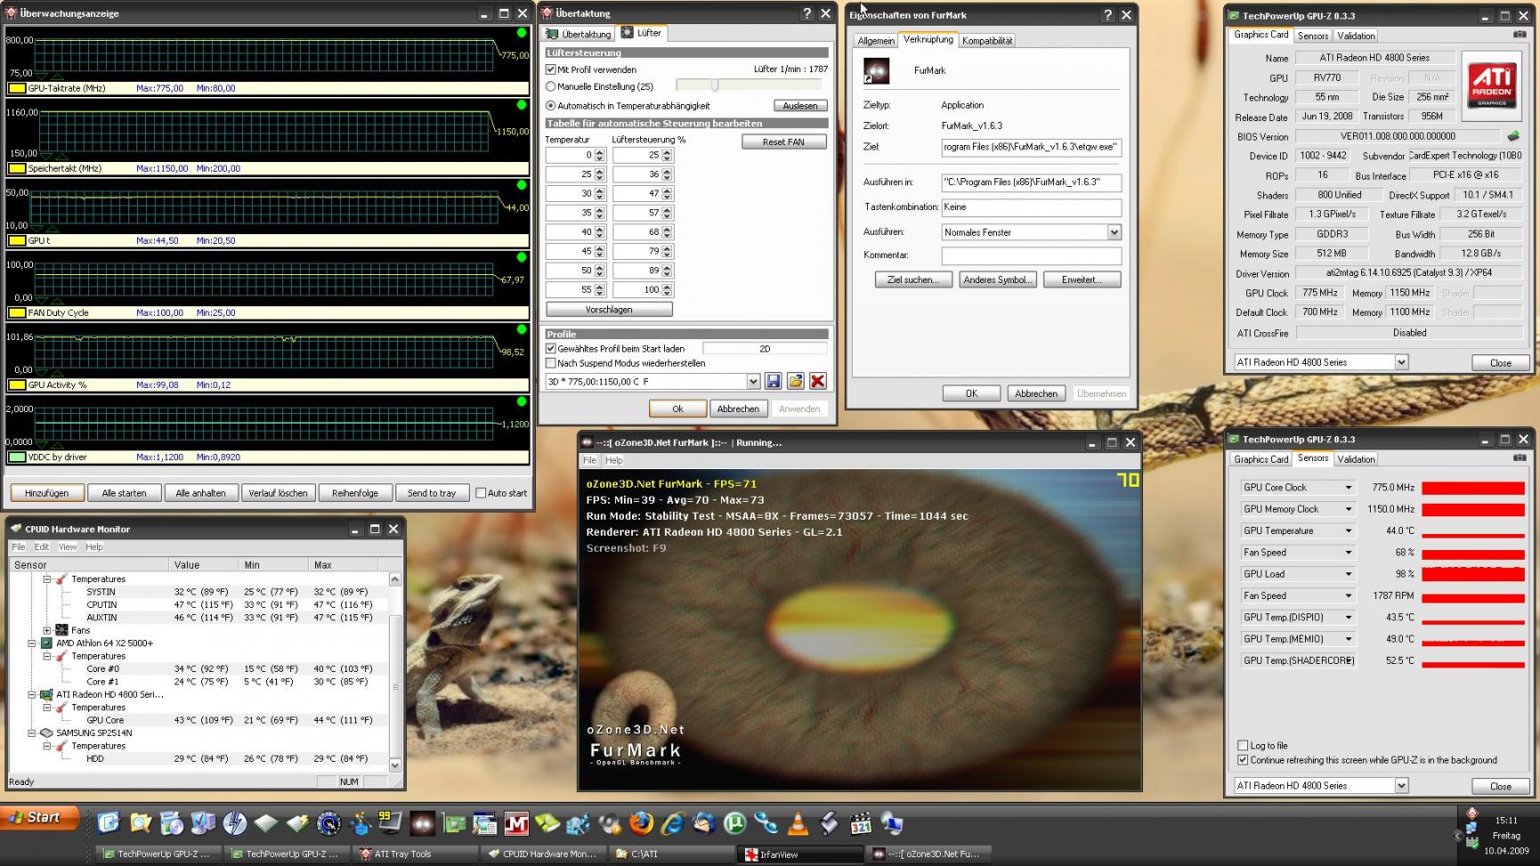Click the 'Verlauf löschen' button
The height and width of the screenshot is (866, 1540).
point(278,493)
